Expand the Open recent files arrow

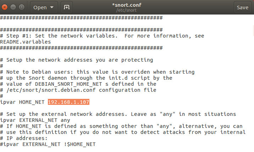(53, 7)
